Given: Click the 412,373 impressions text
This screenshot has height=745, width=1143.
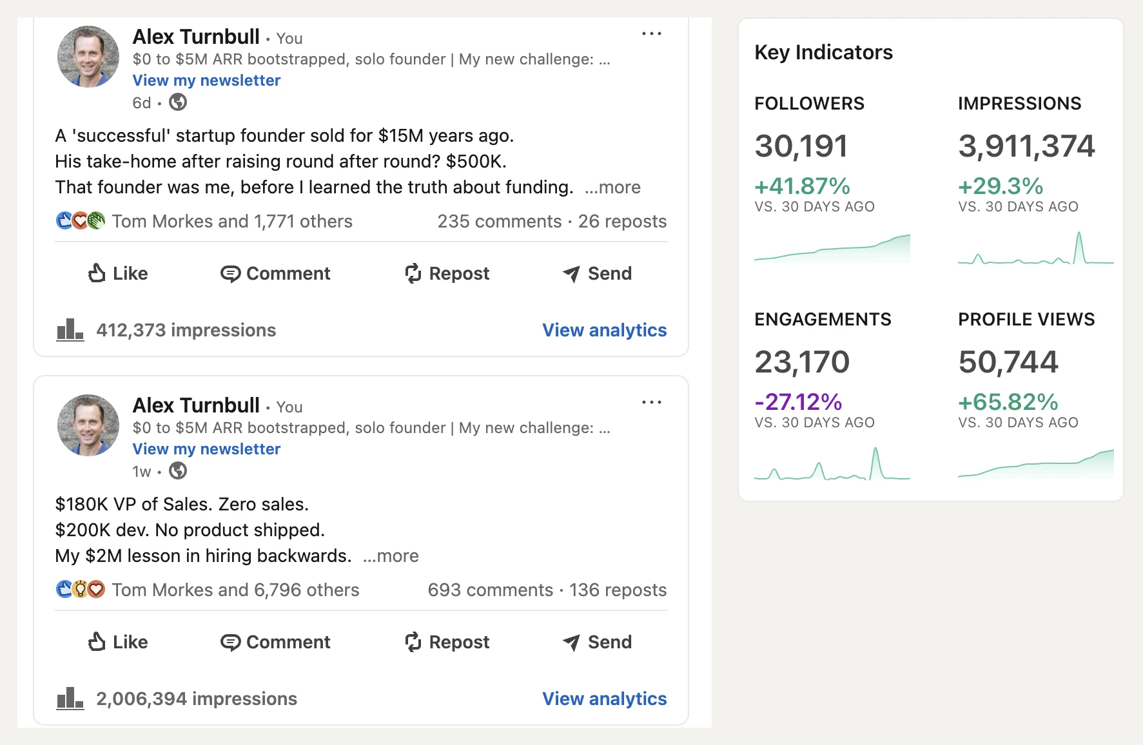Looking at the screenshot, I should click(186, 330).
